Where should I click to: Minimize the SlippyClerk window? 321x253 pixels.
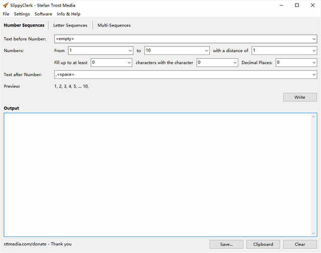pyautogui.click(x=281, y=5)
